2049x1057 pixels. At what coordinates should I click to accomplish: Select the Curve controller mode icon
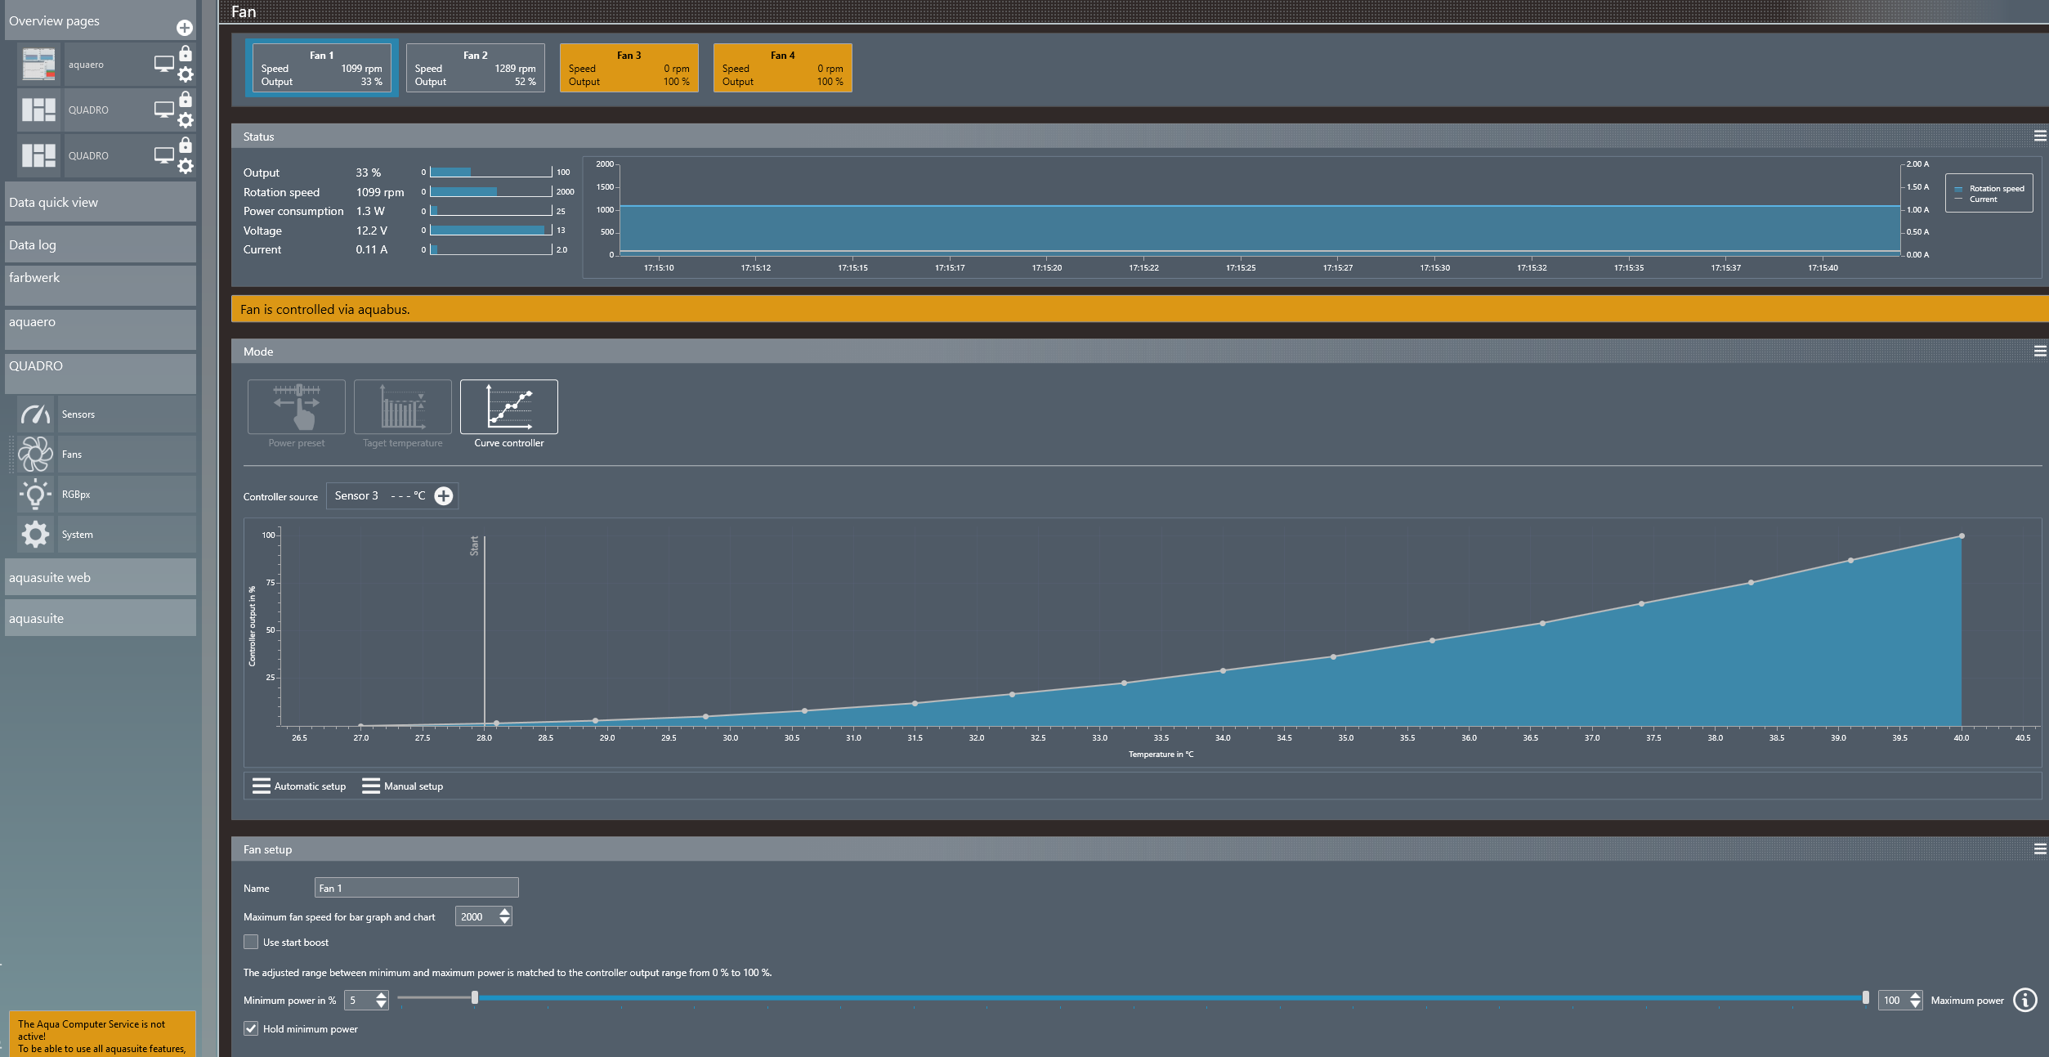[x=508, y=406]
